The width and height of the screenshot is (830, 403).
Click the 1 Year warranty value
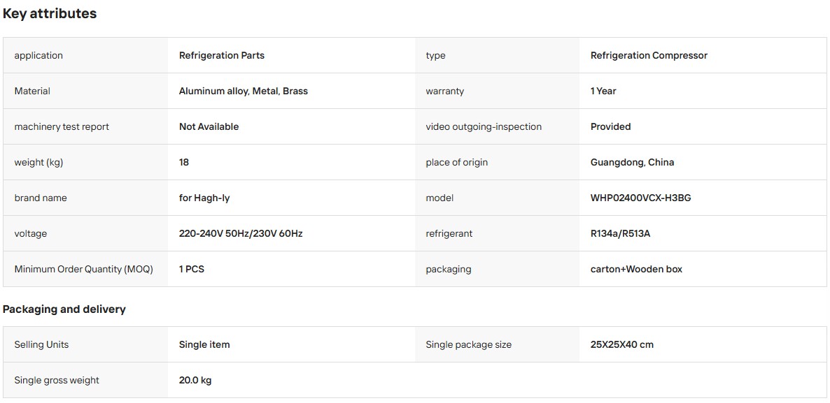(x=603, y=91)
